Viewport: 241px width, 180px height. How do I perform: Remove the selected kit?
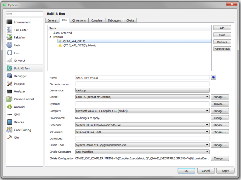[x=222, y=42]
